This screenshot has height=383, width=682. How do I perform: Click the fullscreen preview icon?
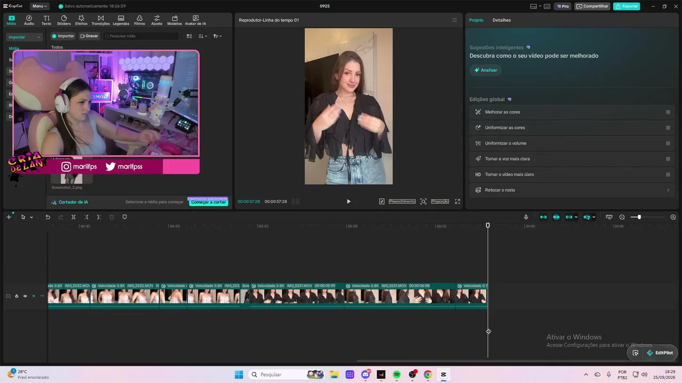(457, 202)
